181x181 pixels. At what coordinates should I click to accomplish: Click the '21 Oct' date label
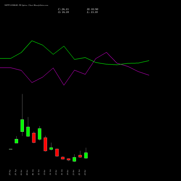pos(73,173)
